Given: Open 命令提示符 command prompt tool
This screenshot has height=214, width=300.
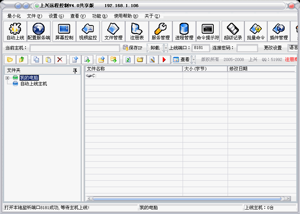Looking at the screenshot, I should [x=208, y=31].
